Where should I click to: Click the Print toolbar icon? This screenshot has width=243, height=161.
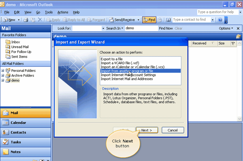click(x=26, y=20)
